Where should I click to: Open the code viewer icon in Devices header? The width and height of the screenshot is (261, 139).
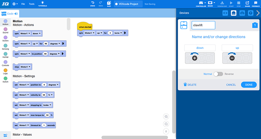[225, 13]
